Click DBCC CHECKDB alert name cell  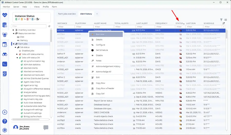pos(101,112)
